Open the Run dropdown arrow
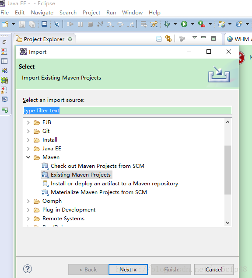 [193, 24]
